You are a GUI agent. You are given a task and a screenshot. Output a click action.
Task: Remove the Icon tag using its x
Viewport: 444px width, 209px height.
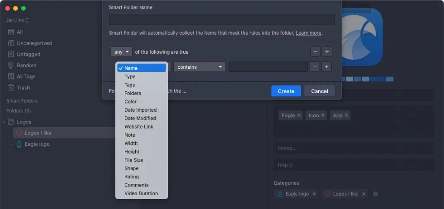click(323, 116)
